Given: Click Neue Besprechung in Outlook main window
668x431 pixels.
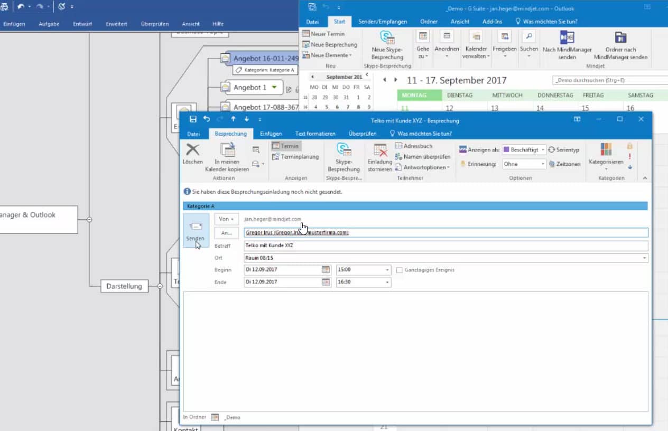Looking at the screenshot, I should click(x=330, y=45).
